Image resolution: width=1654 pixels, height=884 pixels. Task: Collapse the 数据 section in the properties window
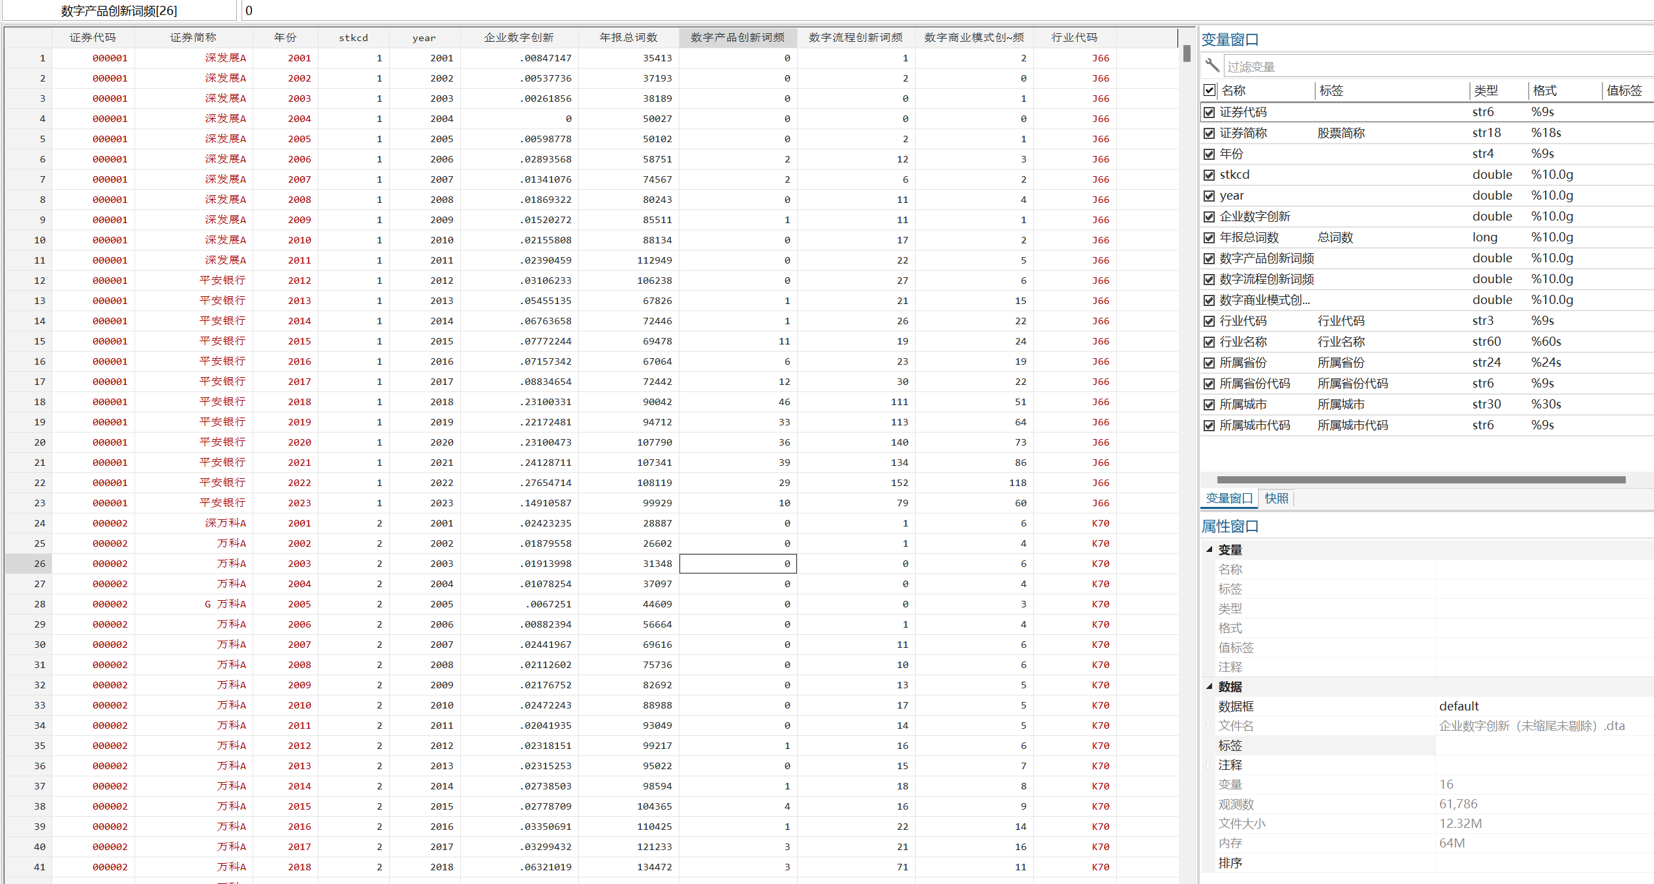pyautogui.click(x=1209, y=686)
